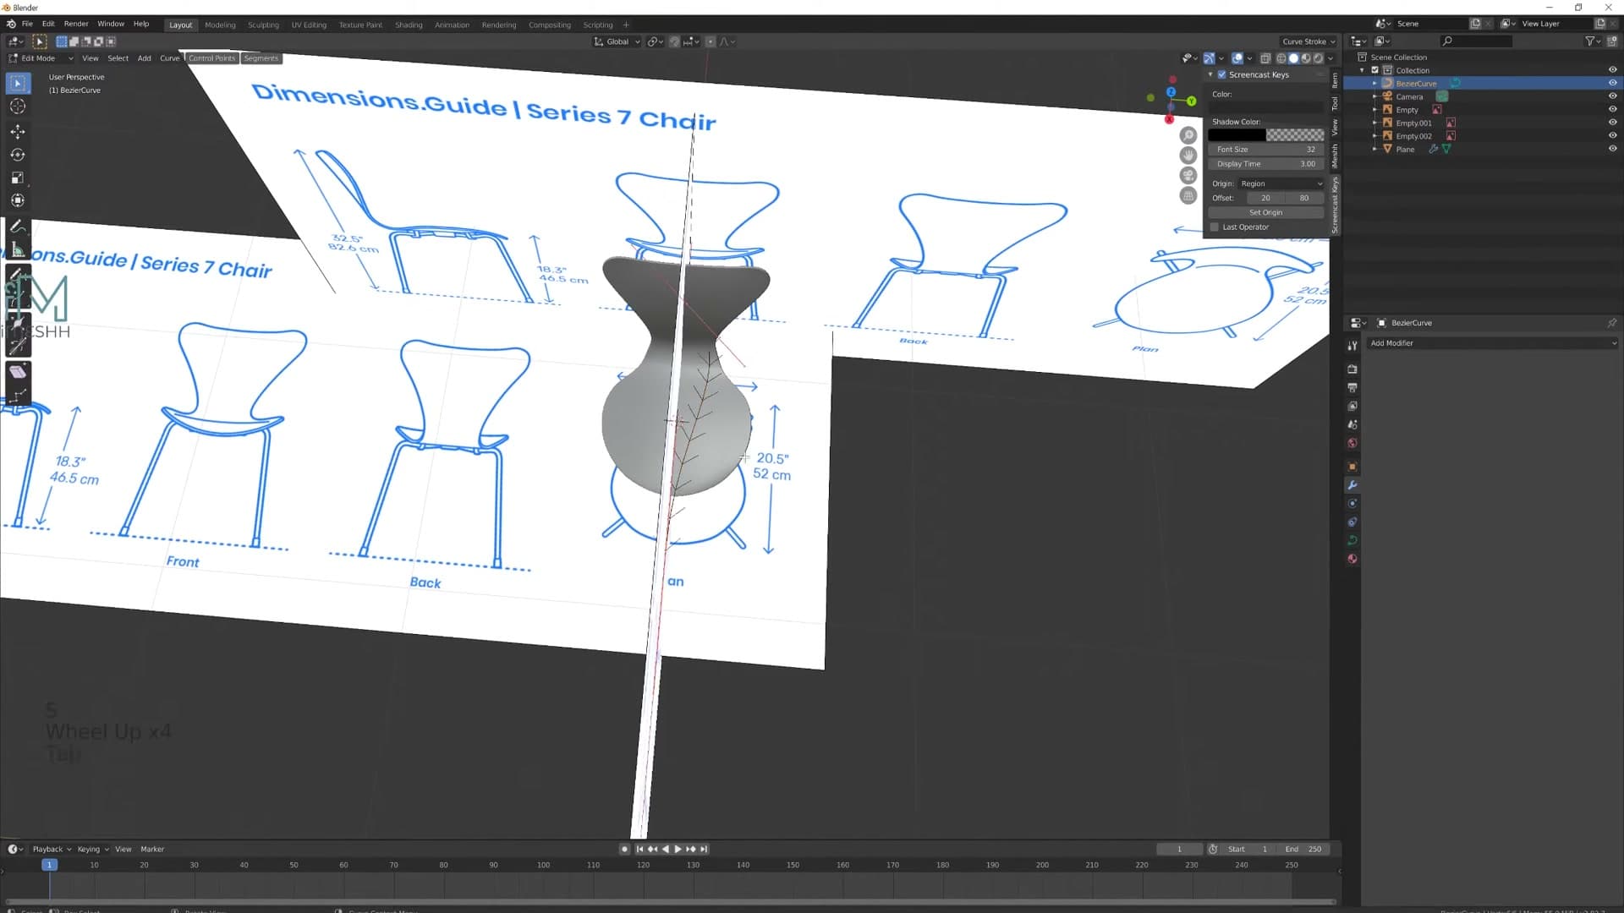Select the Rotate tool

18,155
